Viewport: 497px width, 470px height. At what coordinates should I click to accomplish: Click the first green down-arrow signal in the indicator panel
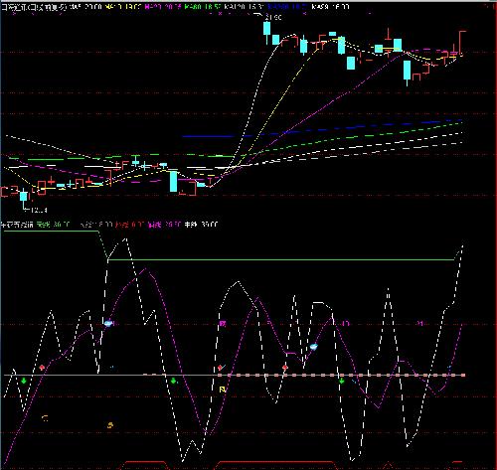pos(24,382)
